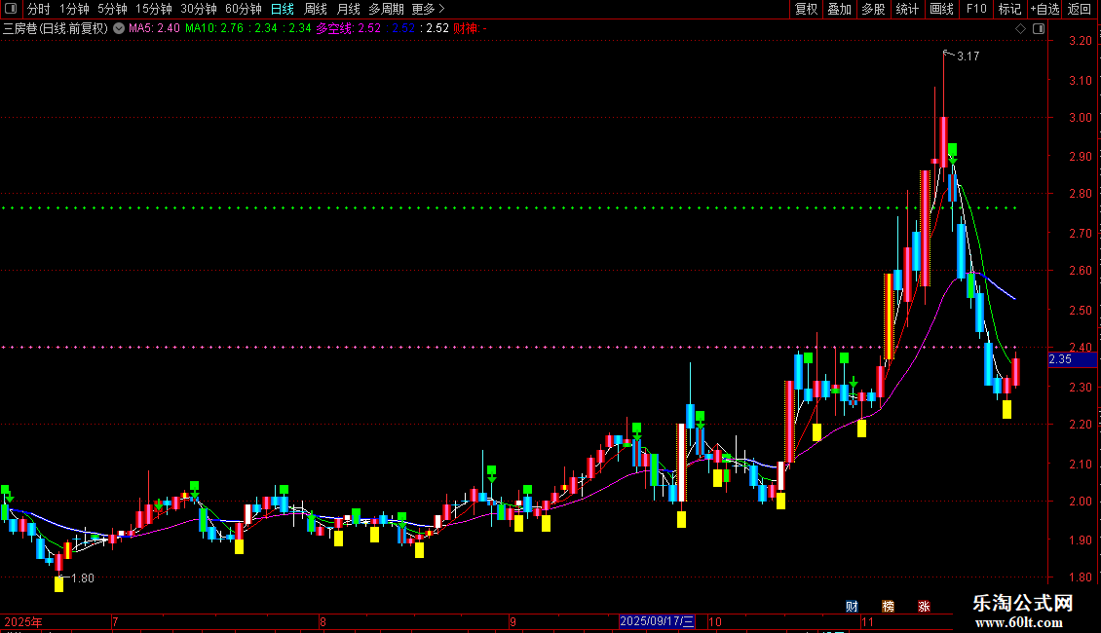Switch to 月线 monthly chart
The image size is (1101, 633).
pos(348,9)
